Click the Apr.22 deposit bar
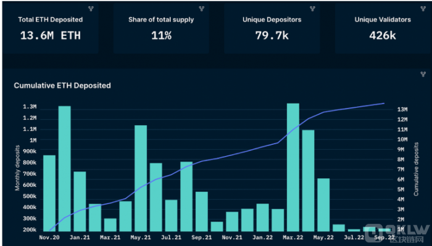The image size is (432, 246). tap(308, 181)
